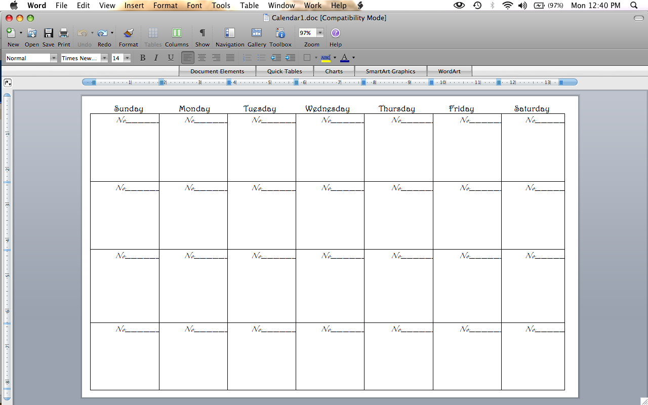
Task: Open the Table menu
Action: coord(249,6)
